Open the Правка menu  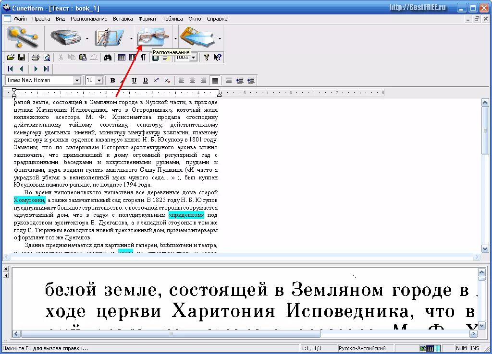(41, 19)
